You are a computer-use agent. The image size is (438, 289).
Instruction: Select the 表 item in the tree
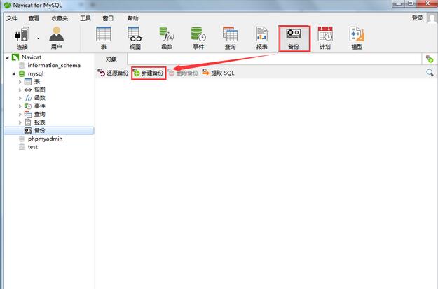coord(36,82)
